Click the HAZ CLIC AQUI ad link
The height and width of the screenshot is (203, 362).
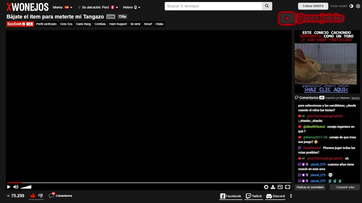coord(326,89)
